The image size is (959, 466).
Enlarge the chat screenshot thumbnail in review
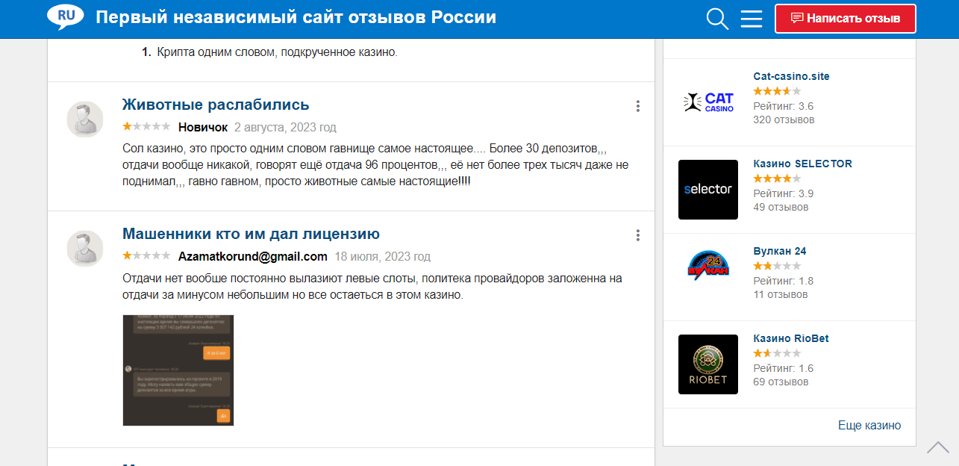pos(178,370)
